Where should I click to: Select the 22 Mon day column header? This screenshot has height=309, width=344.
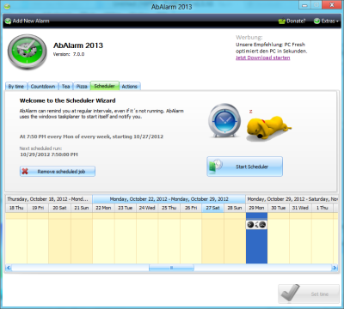tap(103, 208)
